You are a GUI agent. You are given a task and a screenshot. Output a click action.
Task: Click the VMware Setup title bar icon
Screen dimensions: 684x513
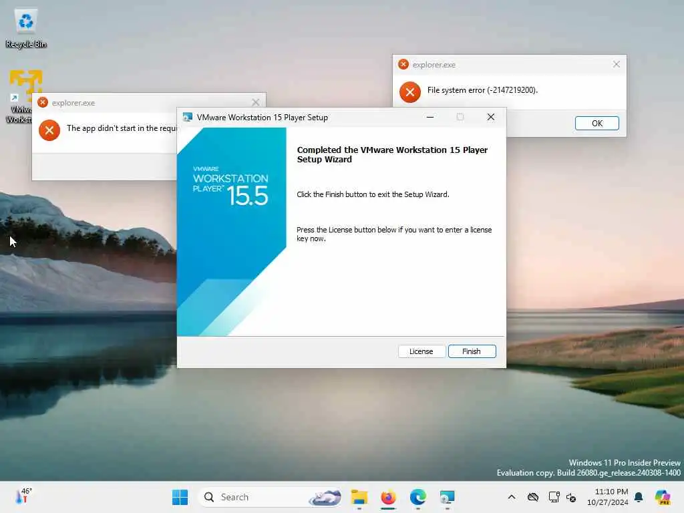pyautogui.click(x=188, y=118)
